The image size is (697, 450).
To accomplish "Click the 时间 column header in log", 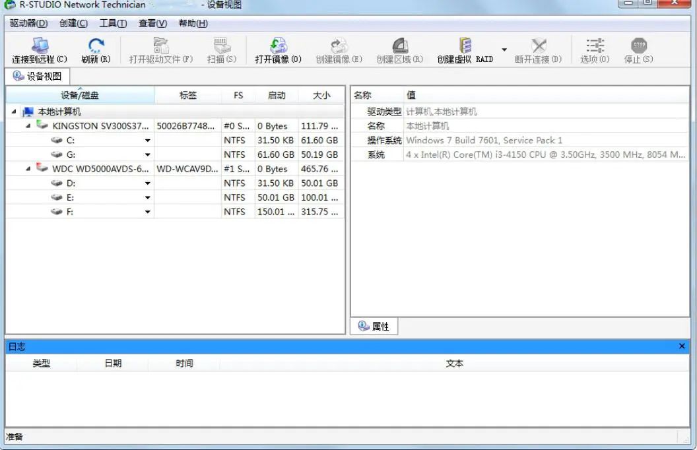I will pos(184,364).
